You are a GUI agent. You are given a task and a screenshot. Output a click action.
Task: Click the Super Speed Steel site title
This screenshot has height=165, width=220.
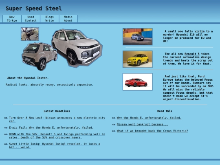tap(33, 9)
